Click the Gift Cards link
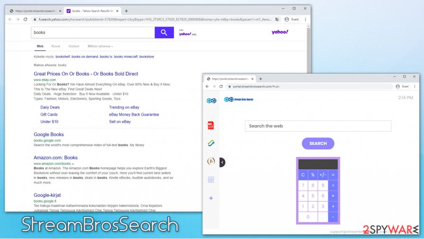This screenshot has width=424, height=239. 49,115
